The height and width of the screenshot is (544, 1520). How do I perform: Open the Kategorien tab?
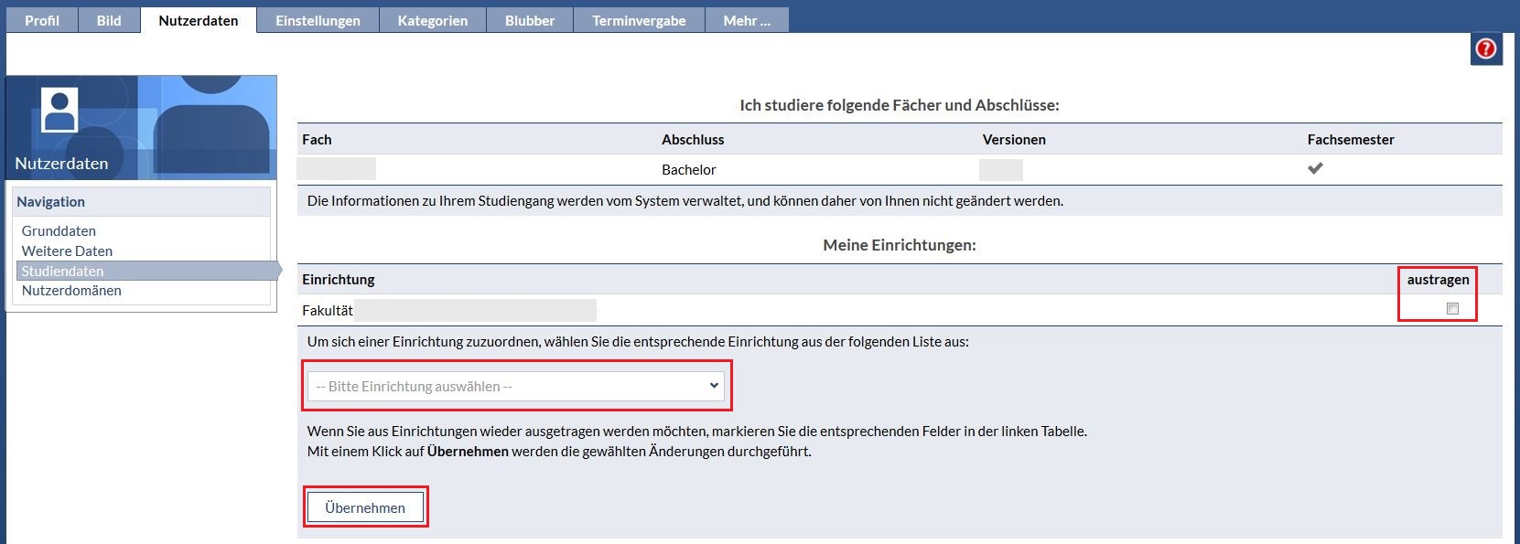[432, 20]
